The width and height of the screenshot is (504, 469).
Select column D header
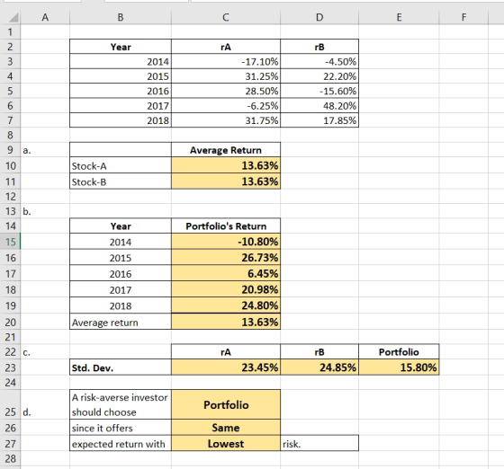pyautogui.click(x=319, y=17)
